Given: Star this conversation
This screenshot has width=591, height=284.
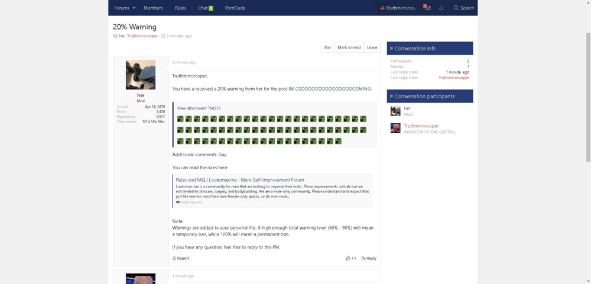Looking at the screenshot, I should coord(327,47).
